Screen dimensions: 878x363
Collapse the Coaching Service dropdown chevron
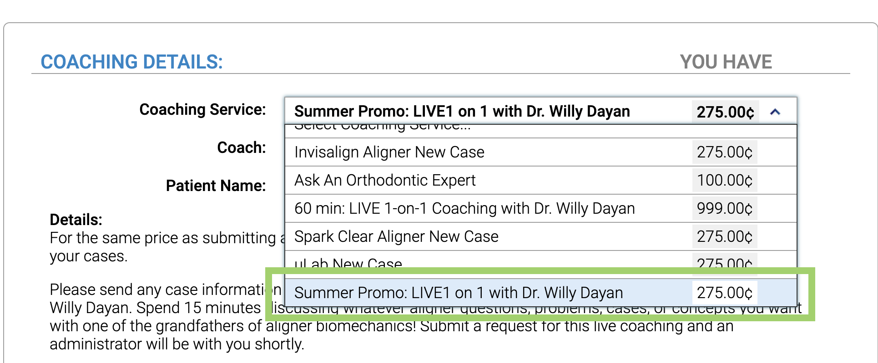click(775, 112)
